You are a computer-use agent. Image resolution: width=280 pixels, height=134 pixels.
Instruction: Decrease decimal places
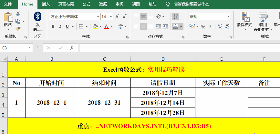pyautogui.click(x=227, y=26)
